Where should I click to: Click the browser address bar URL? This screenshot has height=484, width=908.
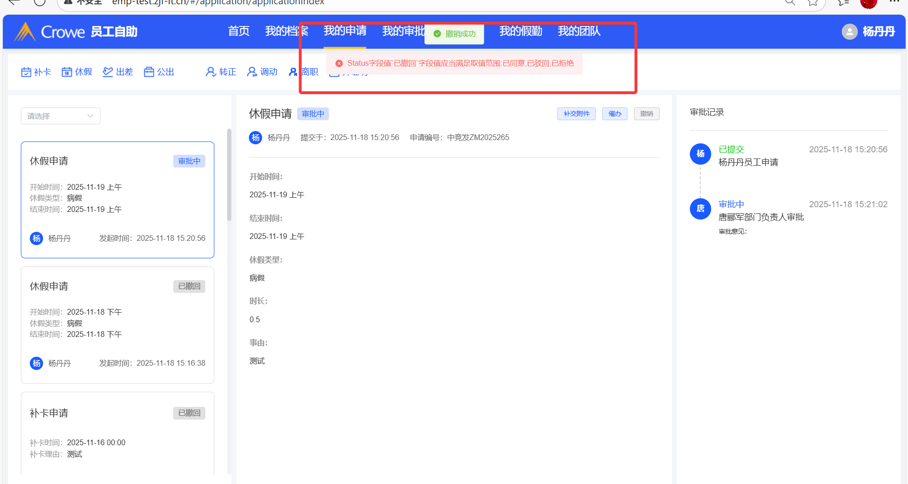pyautogui.click(x=218, y=2)
